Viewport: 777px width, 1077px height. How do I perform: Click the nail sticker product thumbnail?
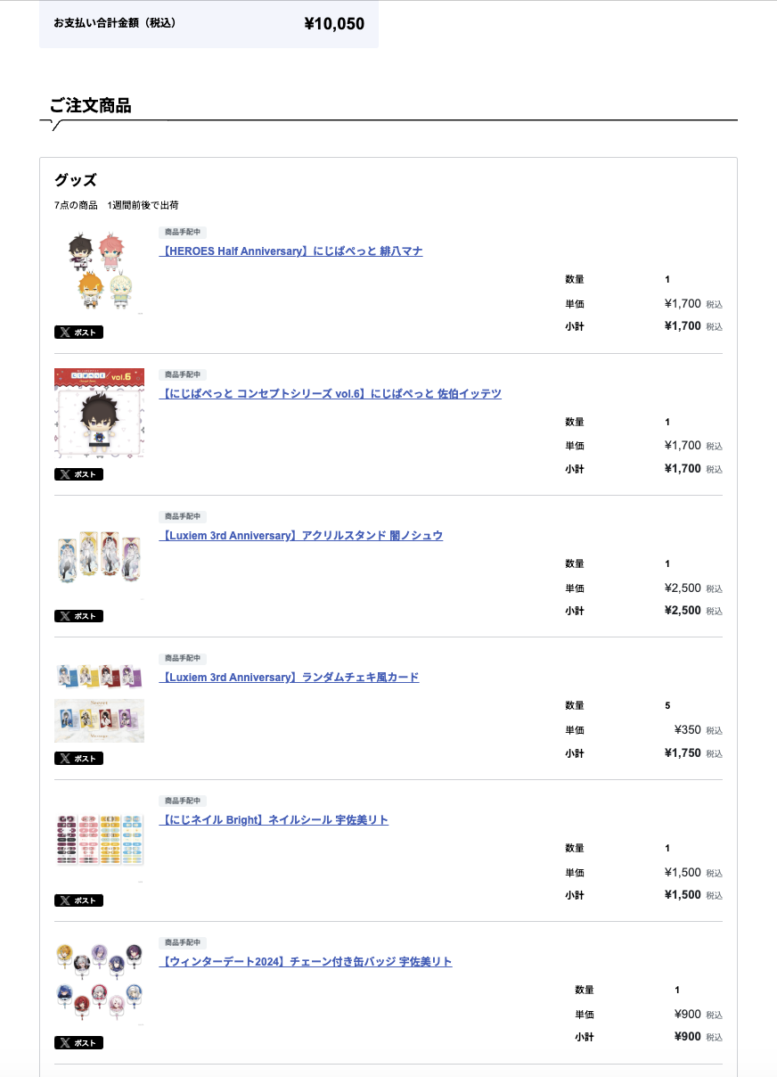(x=99, y=840)
